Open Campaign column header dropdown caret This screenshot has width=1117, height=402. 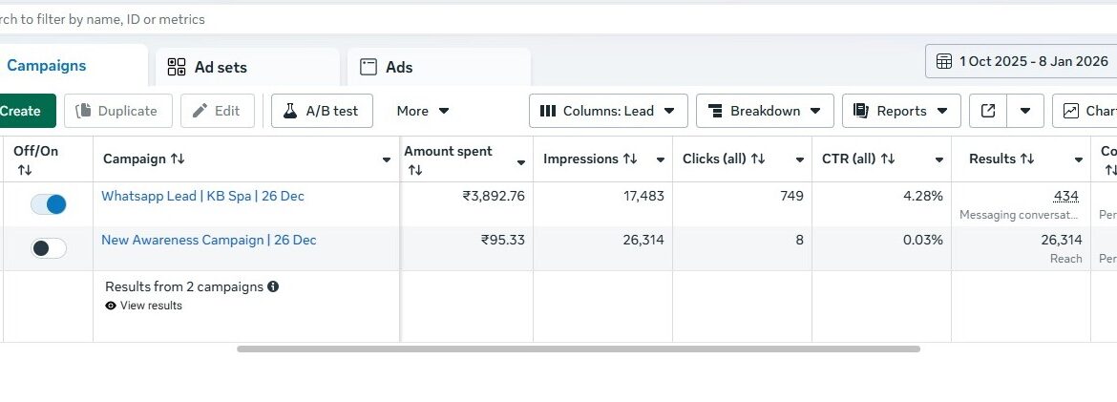click(x=387, y=159)
